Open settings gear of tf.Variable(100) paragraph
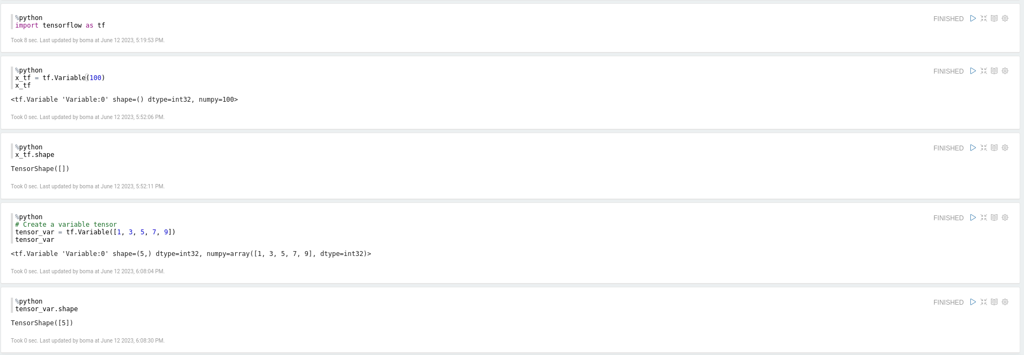Screen dimensions: 1024x355 [x=1005, y=71]
